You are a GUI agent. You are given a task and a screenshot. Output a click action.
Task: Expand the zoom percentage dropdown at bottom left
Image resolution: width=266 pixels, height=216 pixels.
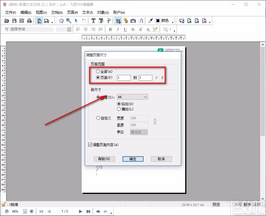click(25, 211)
